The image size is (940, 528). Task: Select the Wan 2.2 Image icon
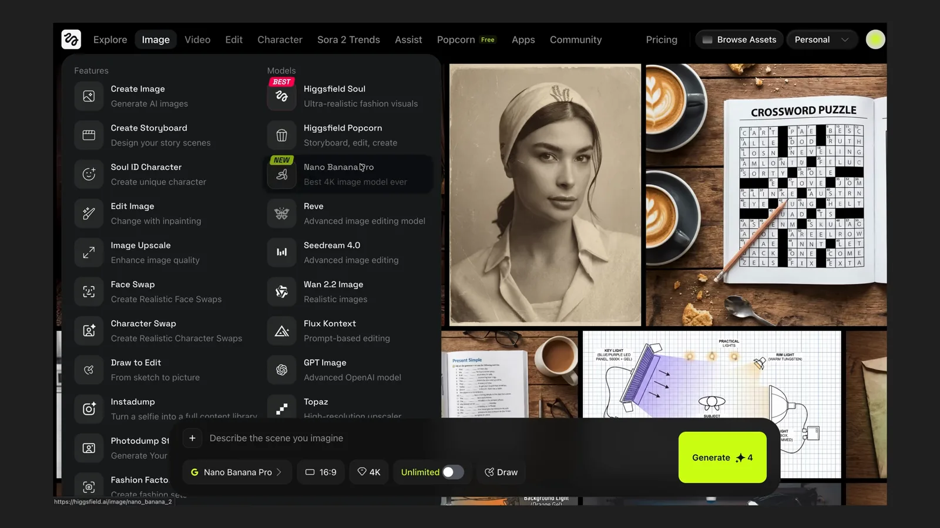282,292
